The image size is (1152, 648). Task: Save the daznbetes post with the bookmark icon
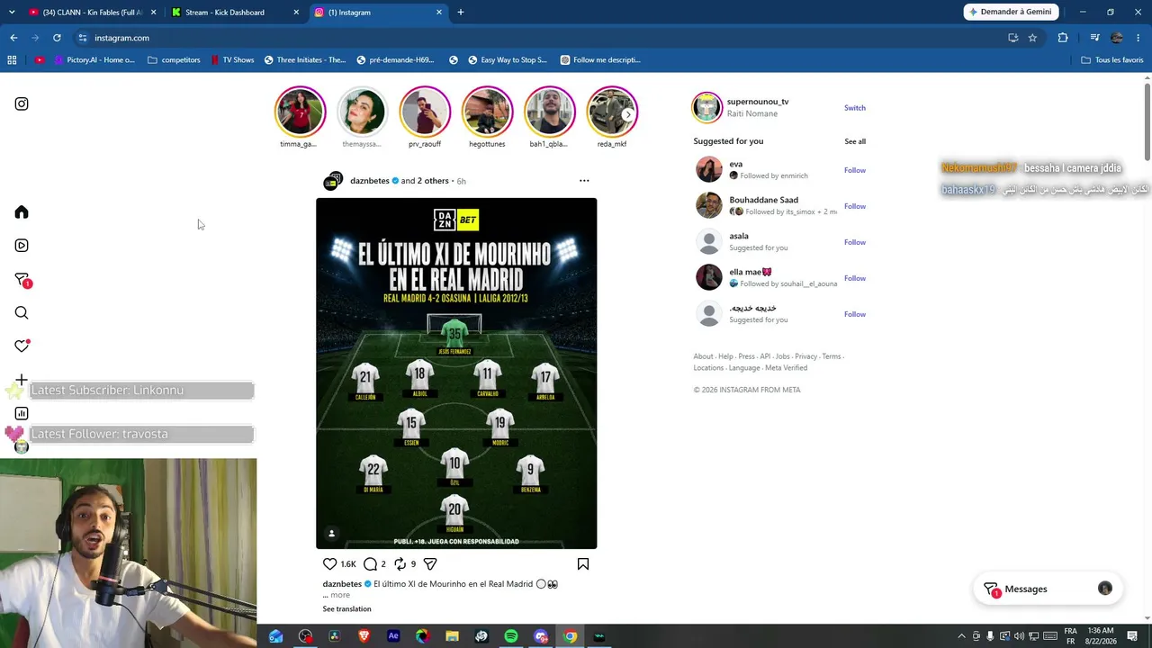coord(583,564)
